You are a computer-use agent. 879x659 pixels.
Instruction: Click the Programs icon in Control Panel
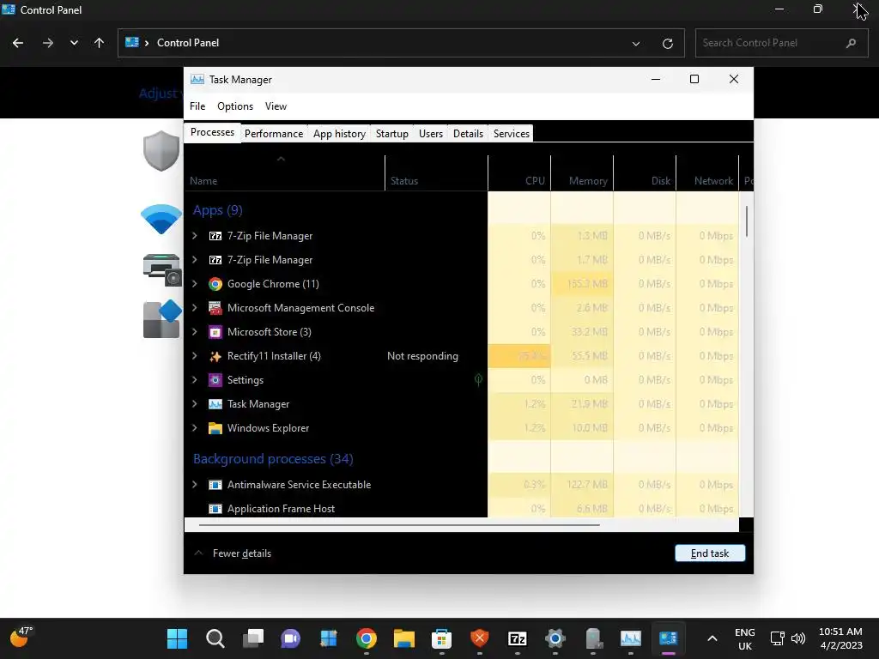162,319
